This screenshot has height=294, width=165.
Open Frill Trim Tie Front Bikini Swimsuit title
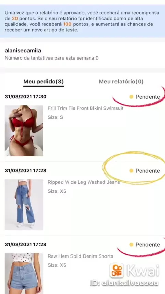[x=86, y=108]
